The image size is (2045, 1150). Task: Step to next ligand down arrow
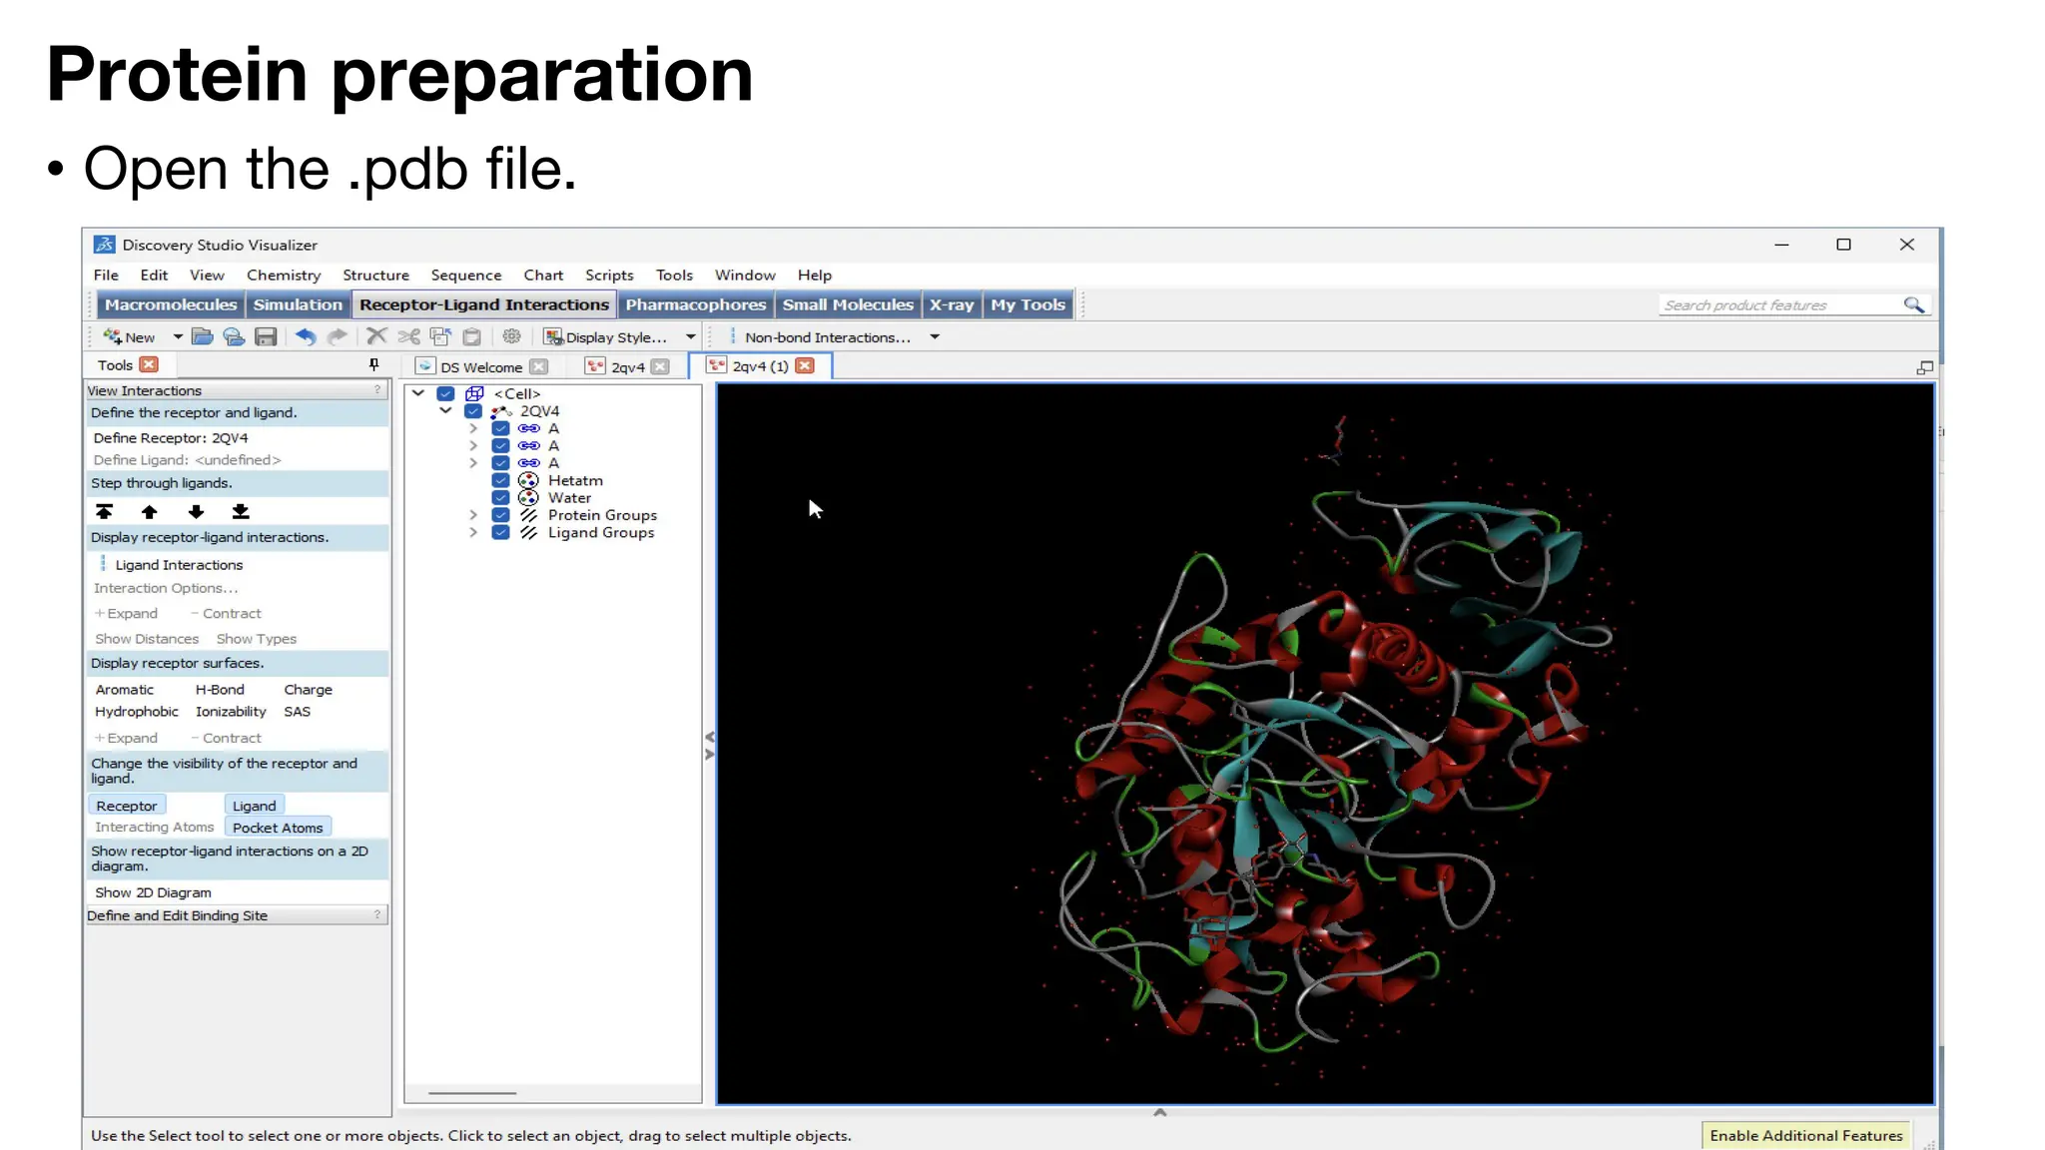[196, 511]
